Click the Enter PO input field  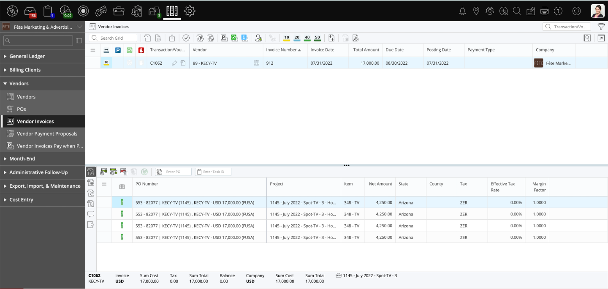click(x=177, y=172)
